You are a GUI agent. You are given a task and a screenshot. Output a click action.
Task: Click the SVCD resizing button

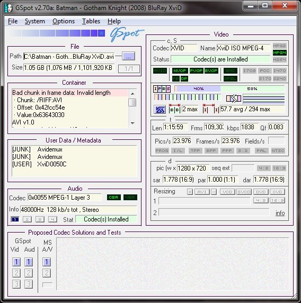[x=244, y=192]
